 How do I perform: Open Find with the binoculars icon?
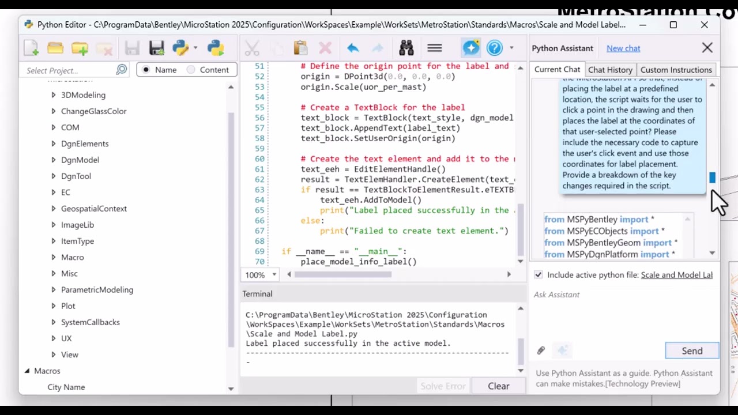click(406, 48)
